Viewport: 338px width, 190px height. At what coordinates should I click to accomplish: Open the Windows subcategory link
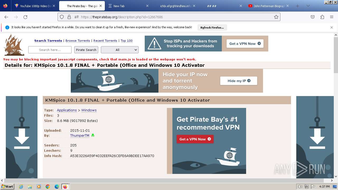pyautogui.click(x=89, y=110)
